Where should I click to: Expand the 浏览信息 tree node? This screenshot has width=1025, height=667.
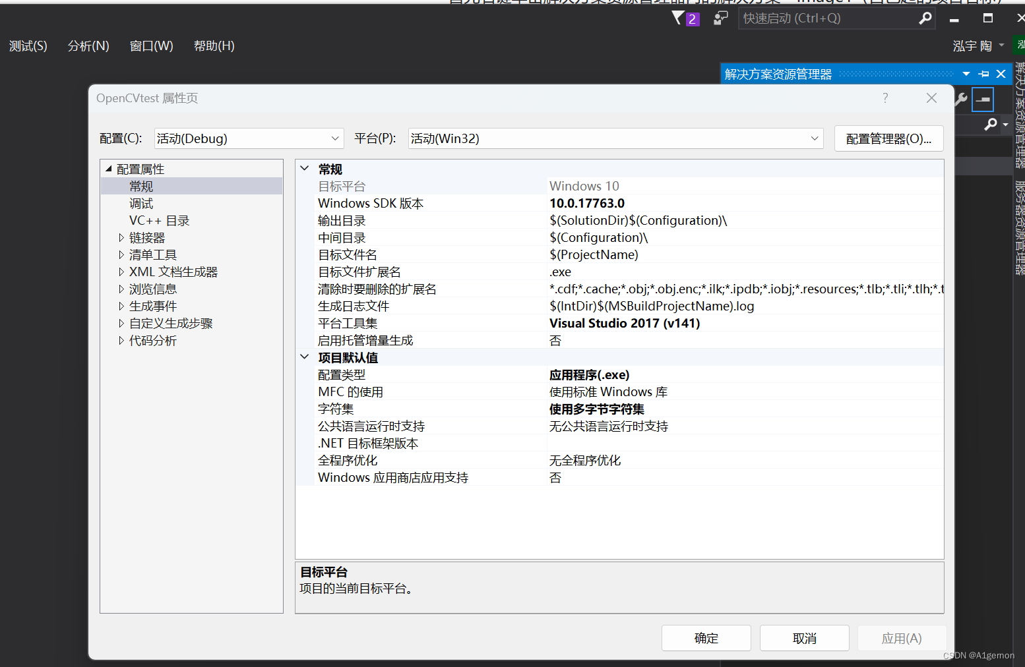121,289
